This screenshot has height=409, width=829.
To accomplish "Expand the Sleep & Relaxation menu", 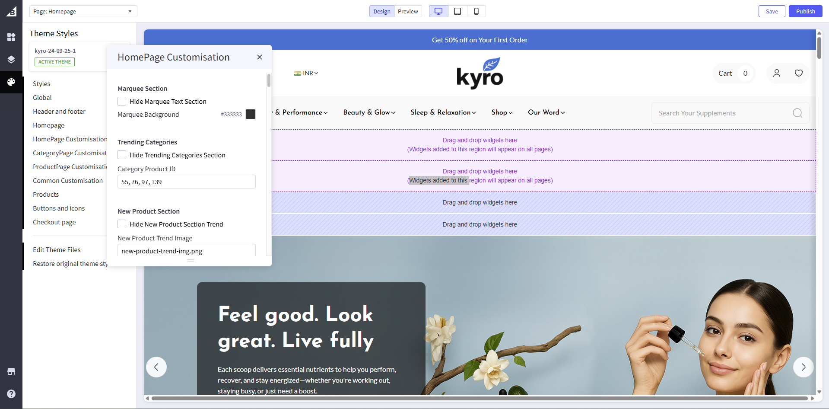I will coord(443,112).
